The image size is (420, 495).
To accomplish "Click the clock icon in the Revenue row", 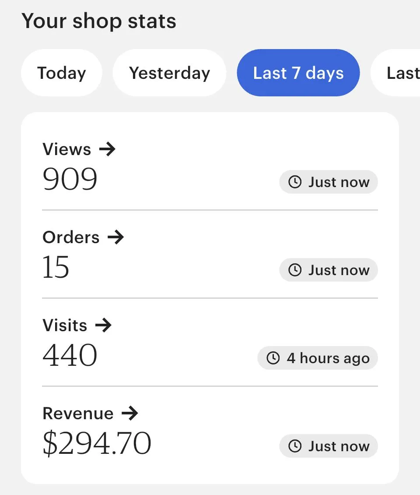I will [x=295, y=446].
